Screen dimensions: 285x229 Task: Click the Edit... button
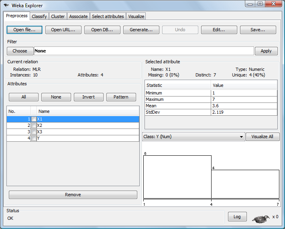(219, 30)
